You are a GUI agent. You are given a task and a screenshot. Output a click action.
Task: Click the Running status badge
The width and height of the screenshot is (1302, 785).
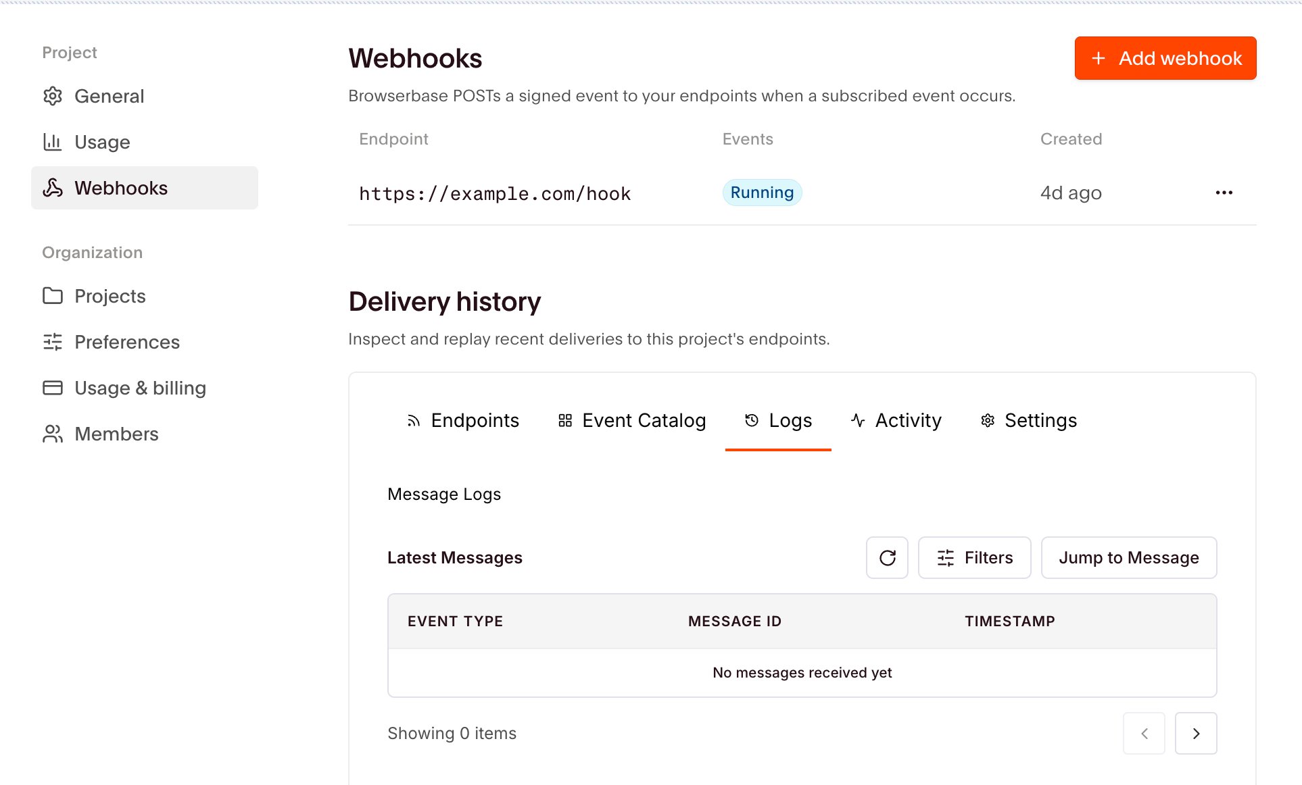click(x=762, y=193)
